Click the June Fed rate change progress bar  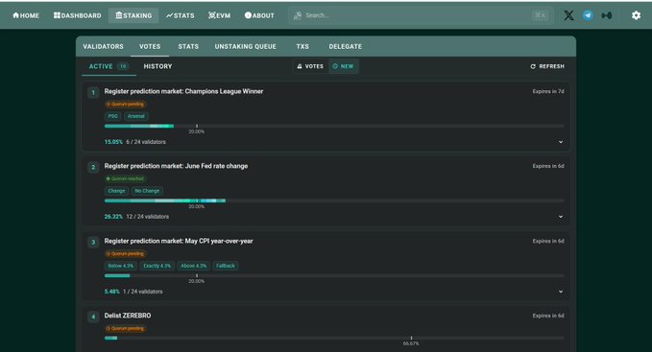click(334, 200)
